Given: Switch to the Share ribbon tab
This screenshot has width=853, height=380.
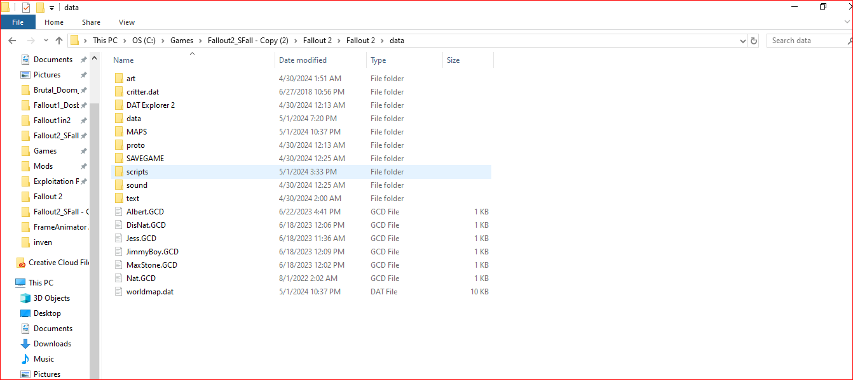Looking at the screenshot, I should [x=91, y=22].
